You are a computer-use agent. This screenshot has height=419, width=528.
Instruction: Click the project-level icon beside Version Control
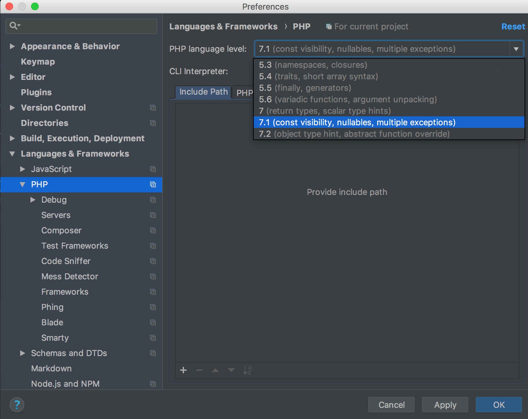[x=153, y=108]
